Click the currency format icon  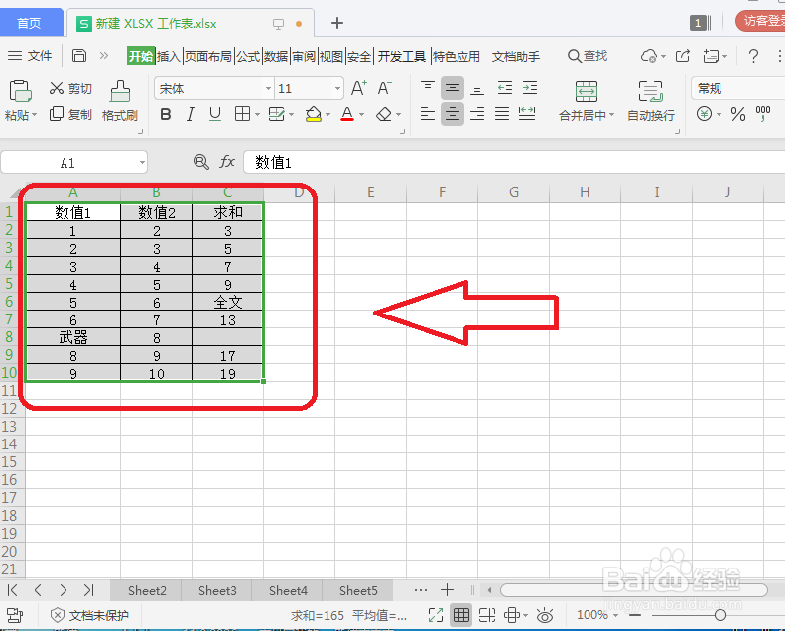[704, 114]
